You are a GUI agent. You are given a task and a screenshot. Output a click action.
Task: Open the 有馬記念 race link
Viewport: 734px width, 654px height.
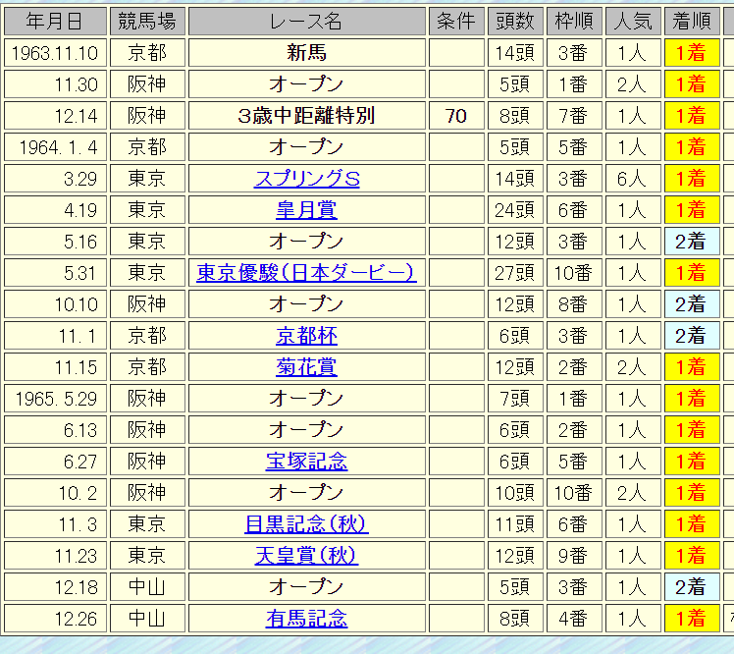306,619
